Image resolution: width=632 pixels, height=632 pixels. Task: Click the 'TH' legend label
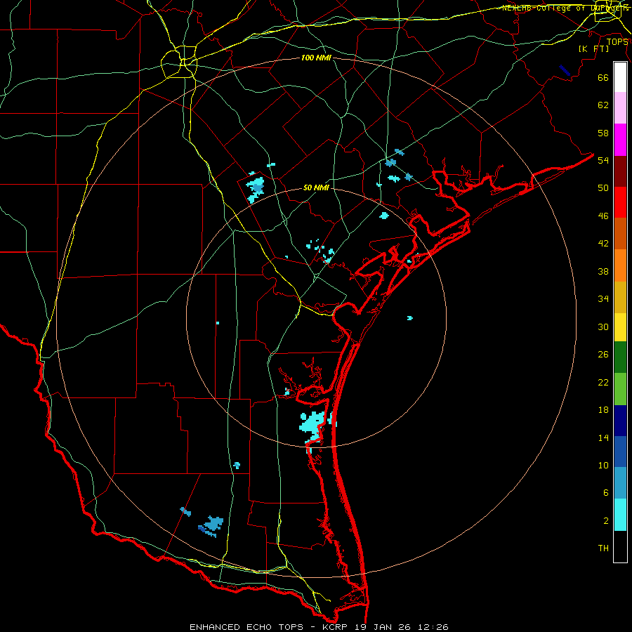click(603, 548)
